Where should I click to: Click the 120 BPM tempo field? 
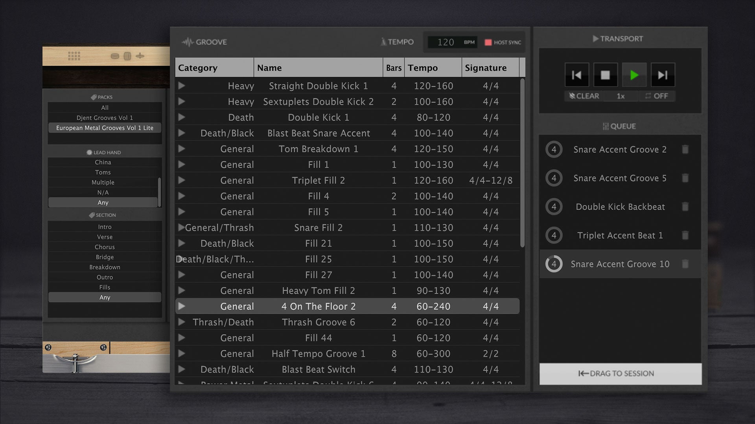coord(446,42)
